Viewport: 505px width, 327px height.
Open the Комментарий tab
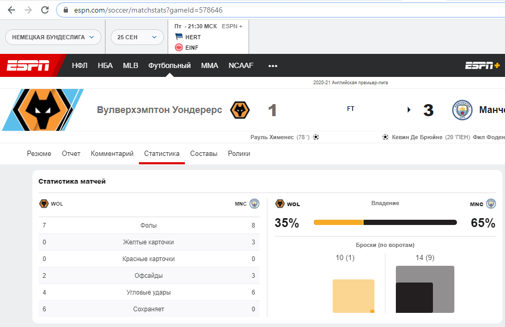[x=112, y=153]
